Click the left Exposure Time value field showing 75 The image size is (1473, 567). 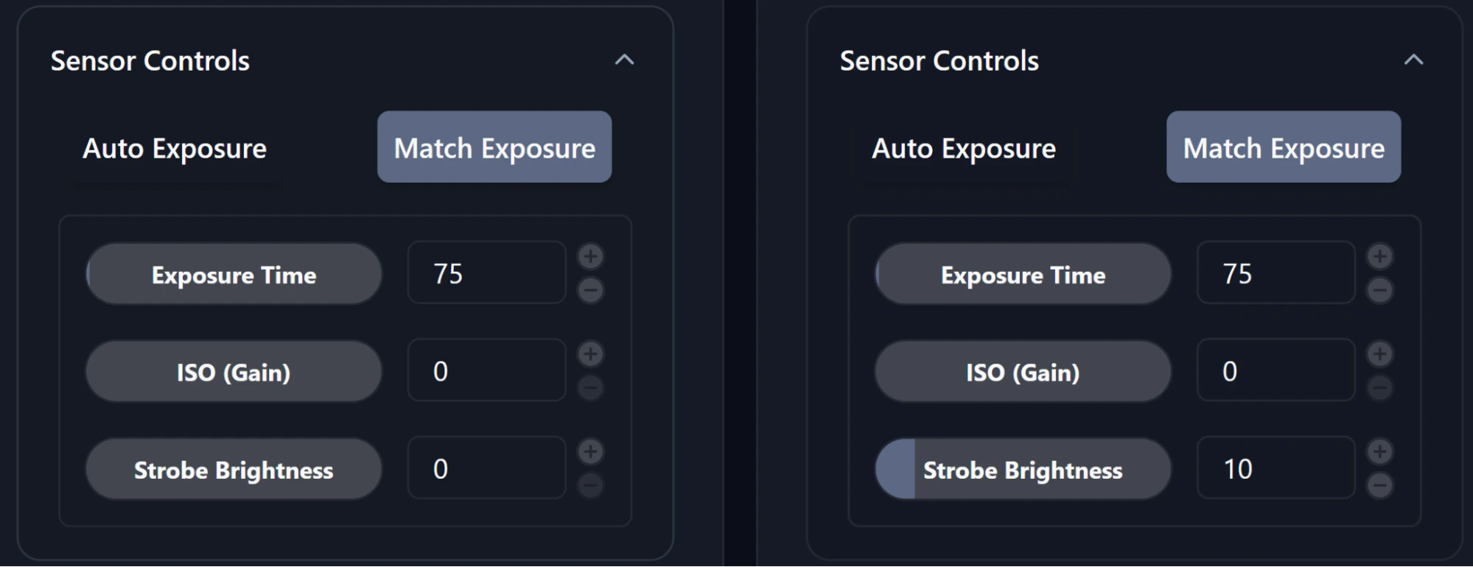[486, 273]
